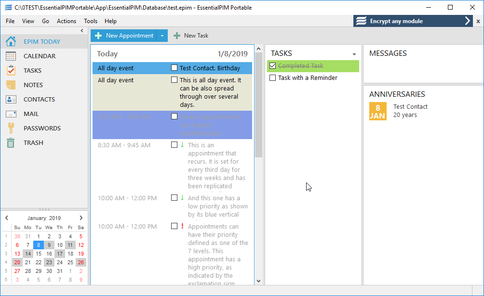Open the Notes sticky icon

tap(11, 85)
